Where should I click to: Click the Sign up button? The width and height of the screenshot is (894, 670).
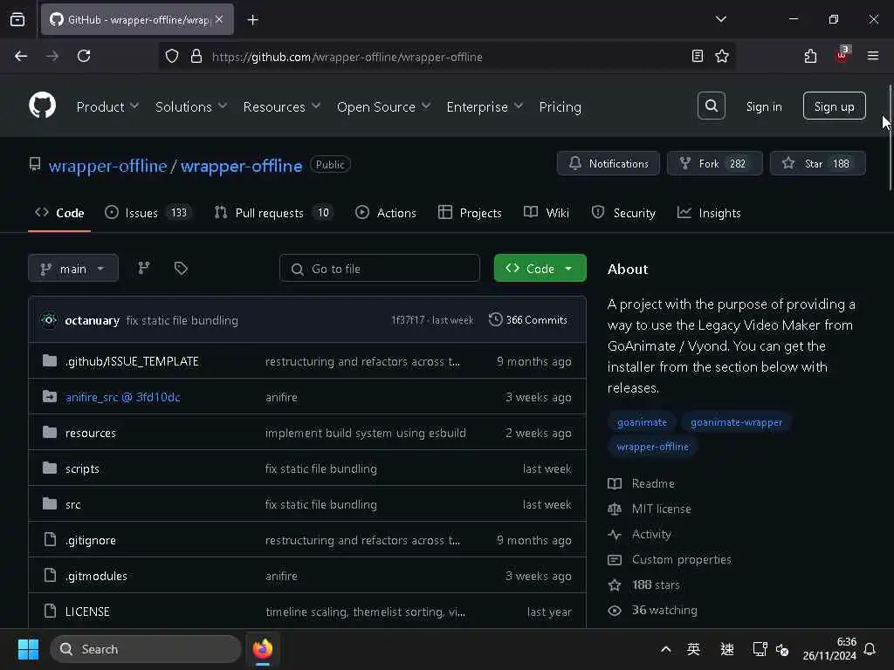tap(834, 106)
